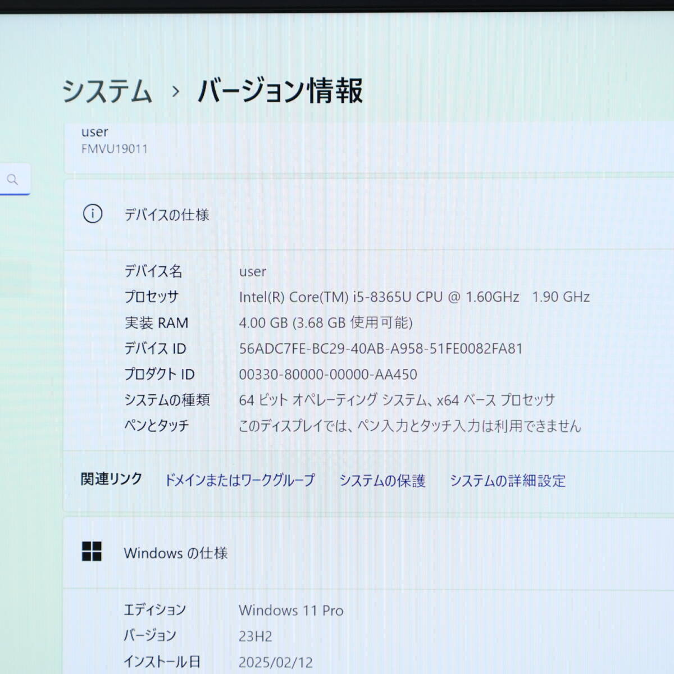Click the 関連リンク label
Screen dimensions: 674x674
[111, 479]
